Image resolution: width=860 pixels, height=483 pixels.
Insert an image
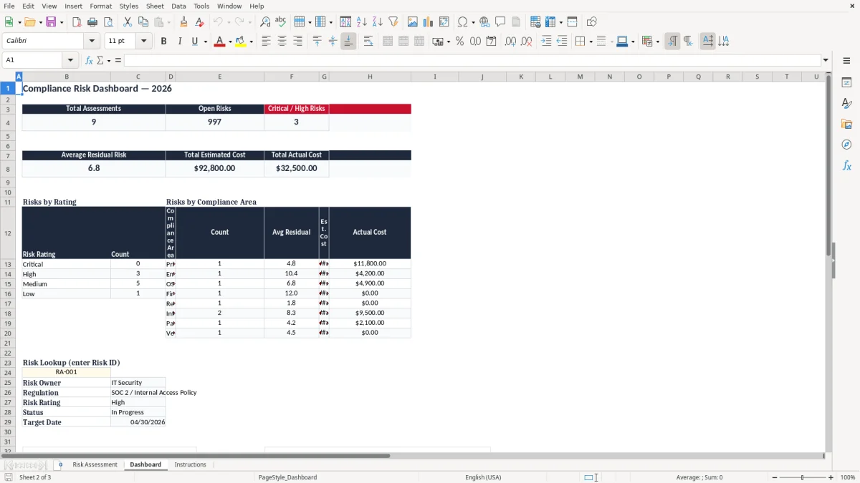pos(414,22)
